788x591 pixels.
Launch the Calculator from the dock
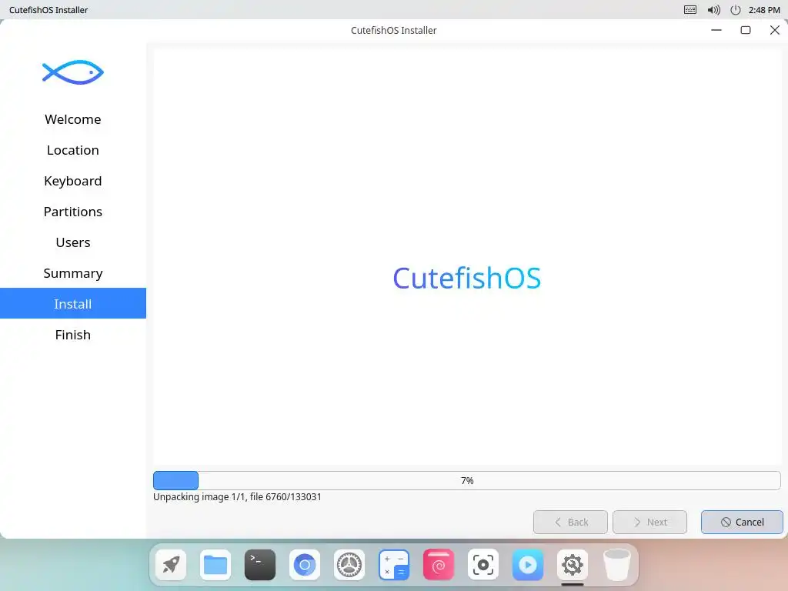(x=394, y=565)
